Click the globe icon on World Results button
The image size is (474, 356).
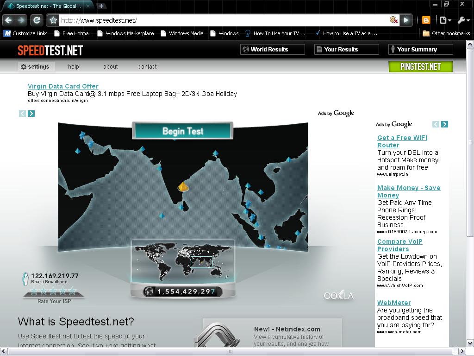(245, 49)
